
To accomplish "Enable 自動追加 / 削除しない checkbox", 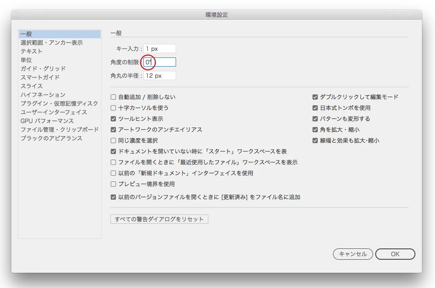I will 113,97.
